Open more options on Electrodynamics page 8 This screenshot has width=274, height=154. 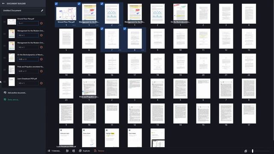(x=143, y=50)
